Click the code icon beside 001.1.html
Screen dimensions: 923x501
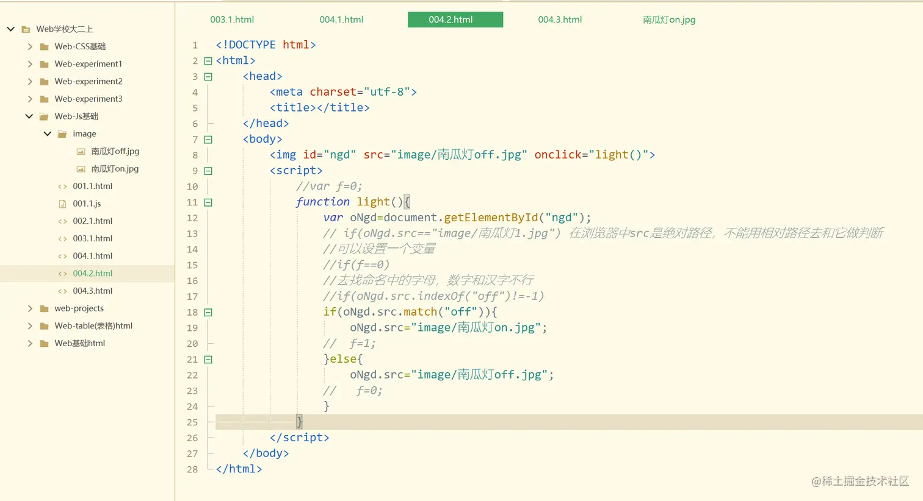point(62,187)
